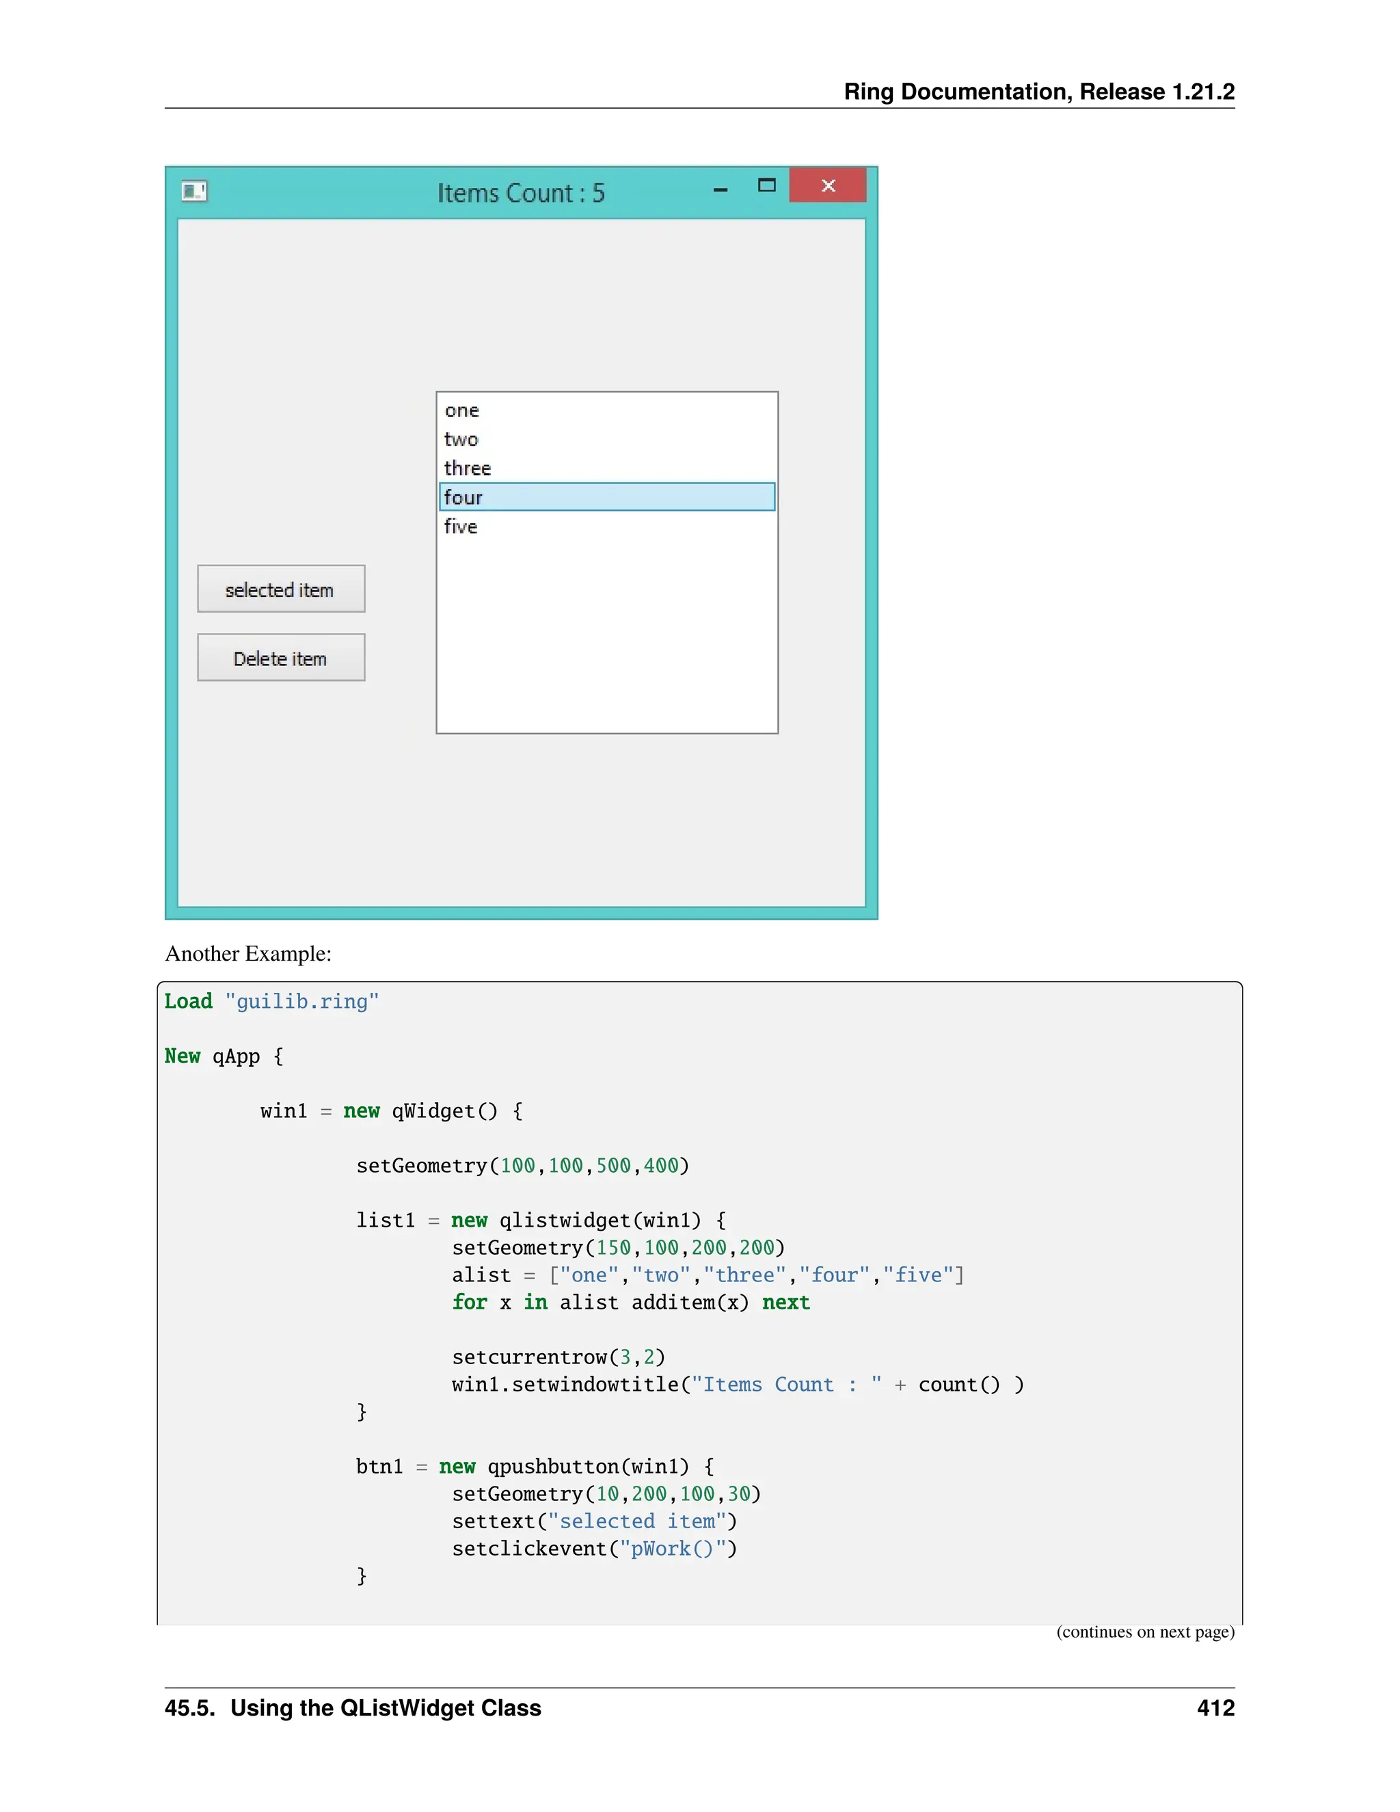The image size is (1400, 1812).
Task: Click page number 412
Action: pos(1215,1708)
